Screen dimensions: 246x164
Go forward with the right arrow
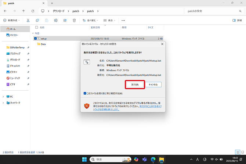point(14,11)
